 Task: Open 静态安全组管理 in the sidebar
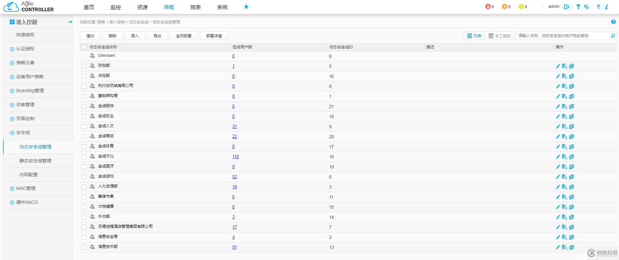[35, 161]
